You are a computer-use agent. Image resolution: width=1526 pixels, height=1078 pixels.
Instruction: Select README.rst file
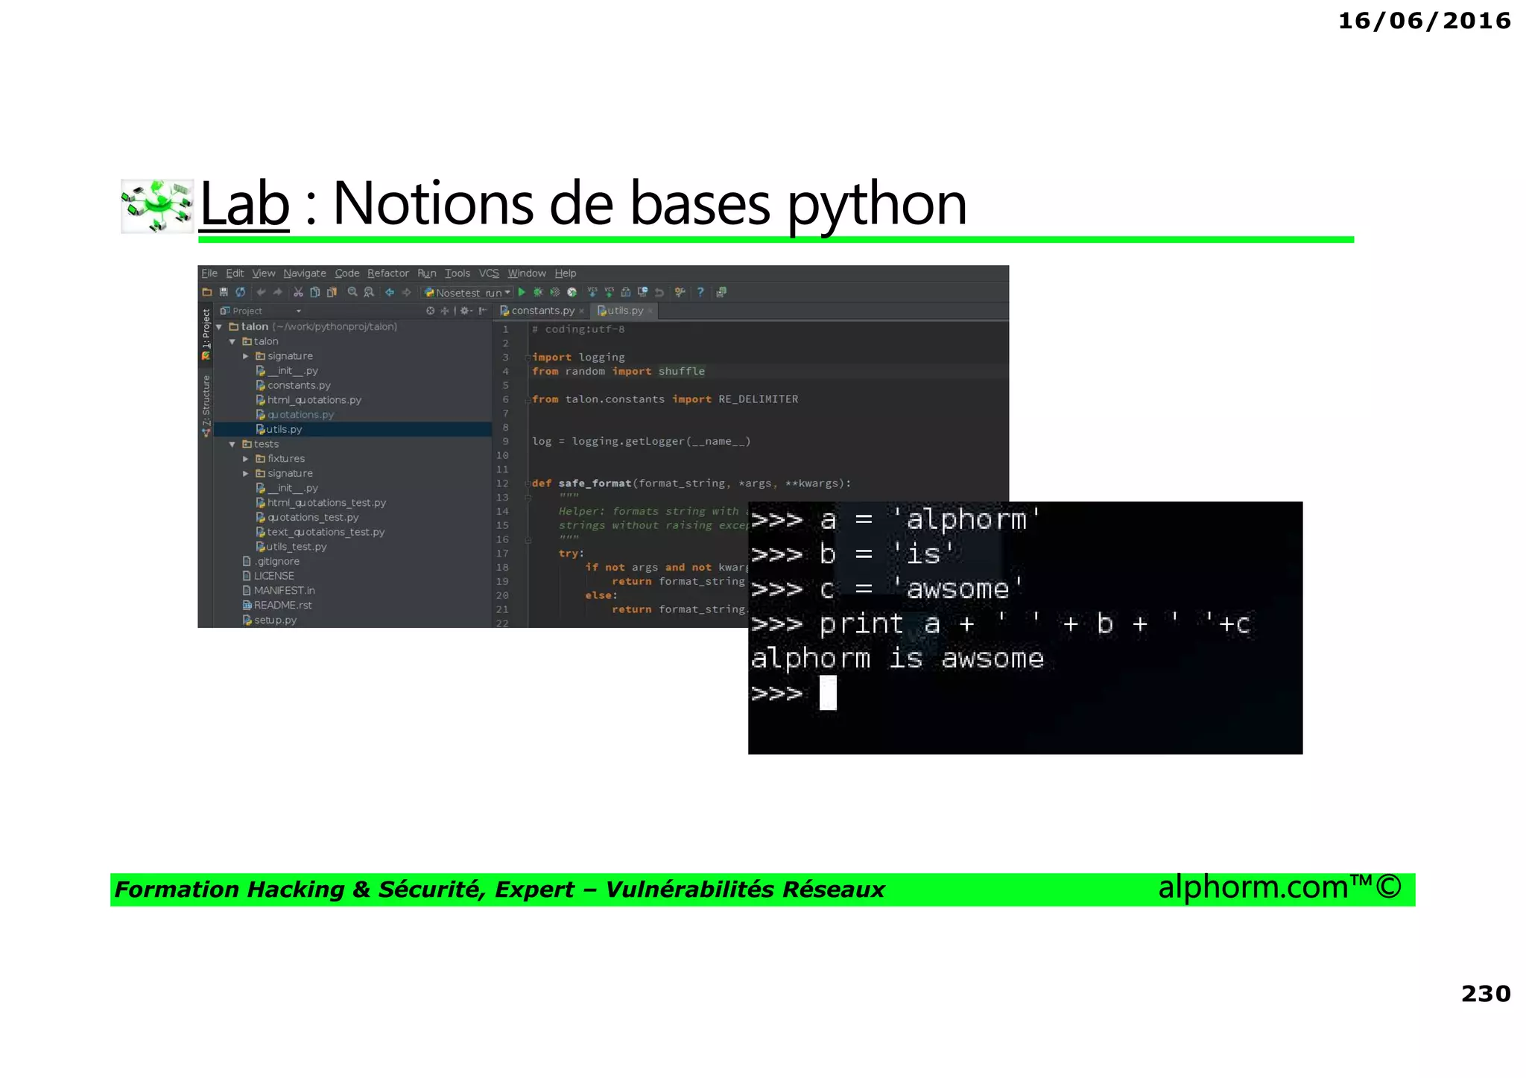[x=277, y=605]
